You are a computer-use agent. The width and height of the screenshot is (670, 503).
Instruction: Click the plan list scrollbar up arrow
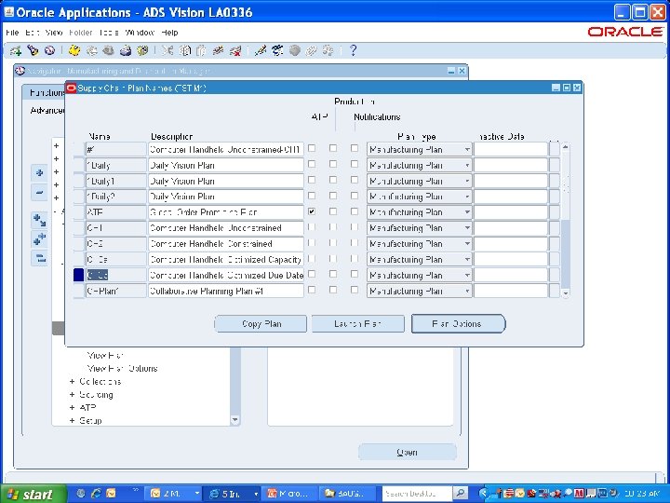pyautogui.click(x=566, y=147)
